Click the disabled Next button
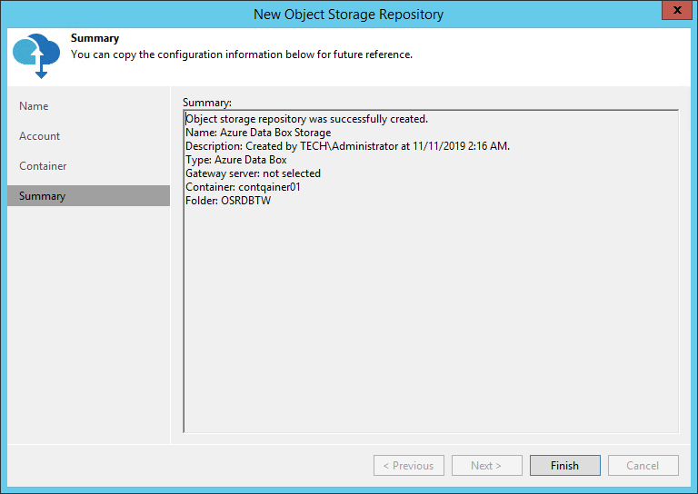The image size is (698, 494). tap(486, 466)
